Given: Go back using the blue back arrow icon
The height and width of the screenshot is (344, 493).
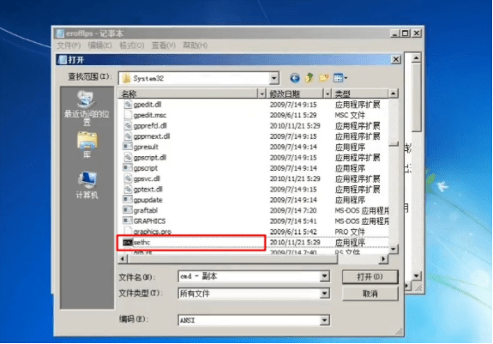Looking at the screenshot, I should 295,78.
